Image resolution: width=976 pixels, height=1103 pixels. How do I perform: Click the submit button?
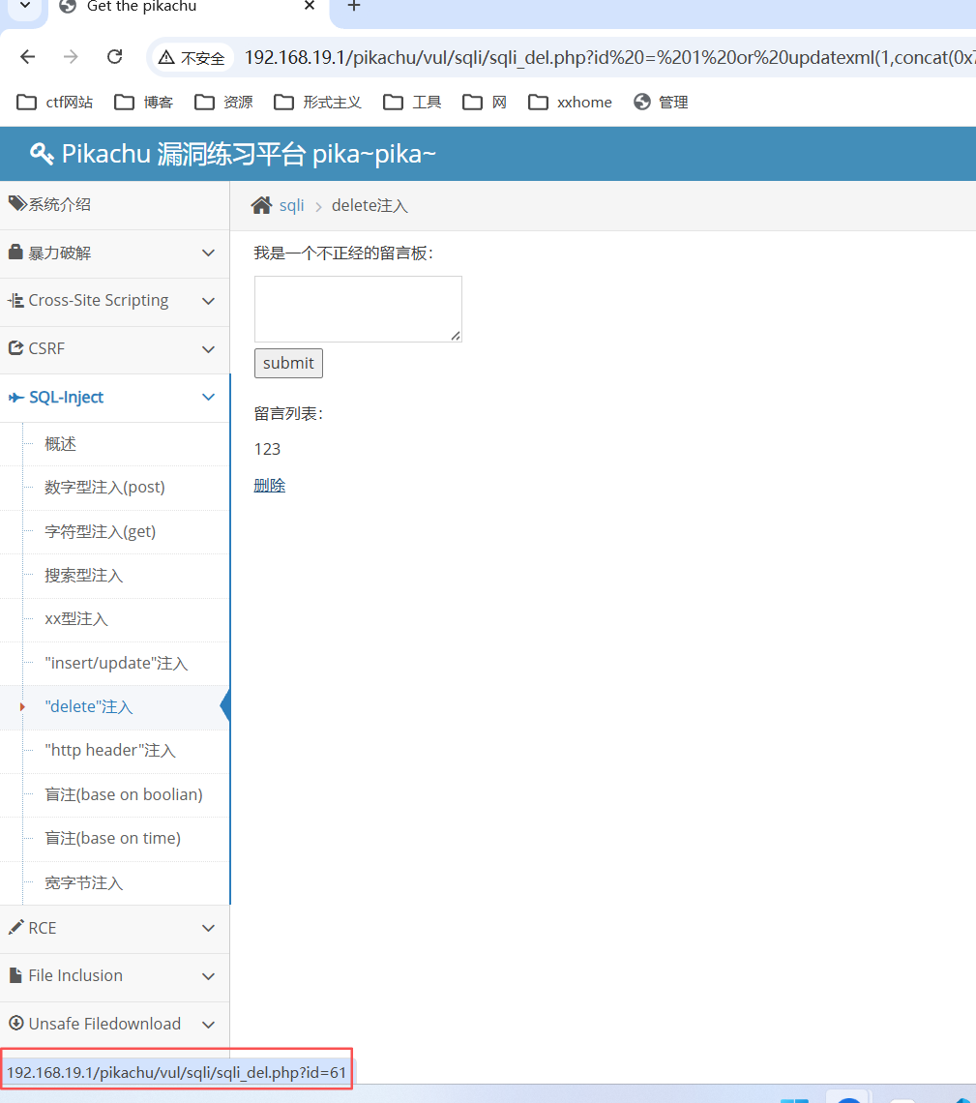[x=288, y=363]
